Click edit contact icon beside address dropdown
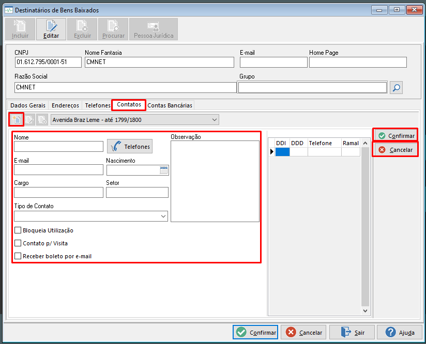 pyautogui.click(x=29, y=119)
